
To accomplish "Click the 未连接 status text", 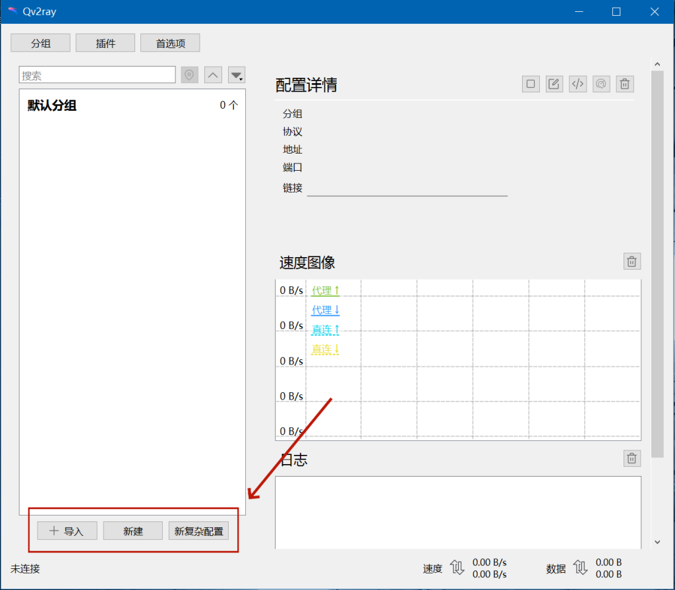I will 26,568.
